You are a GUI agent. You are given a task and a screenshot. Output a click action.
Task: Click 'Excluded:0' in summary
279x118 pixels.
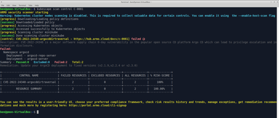pos(42,62)
